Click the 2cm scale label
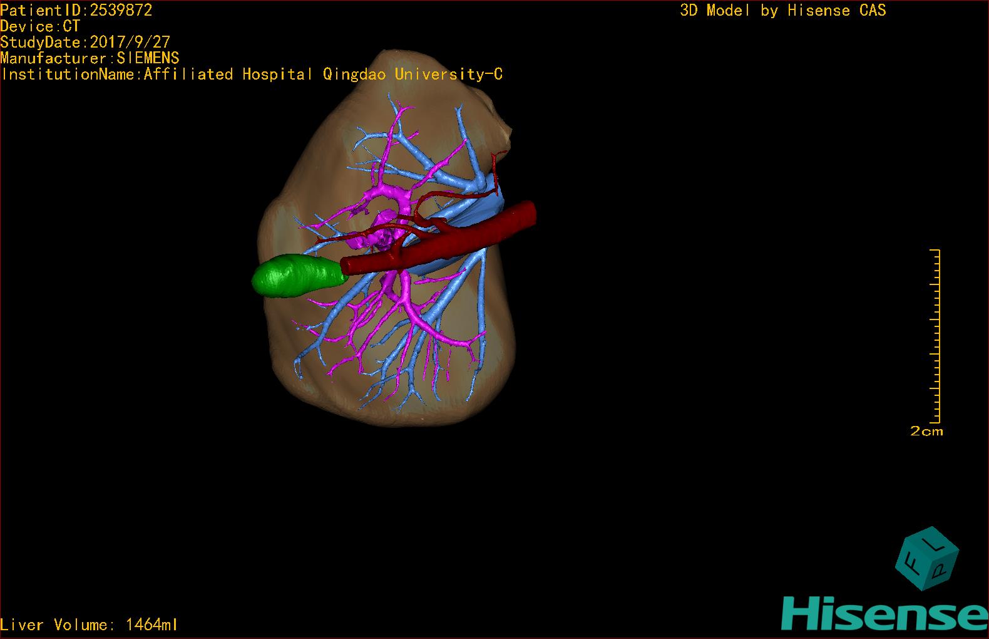 click(926, 431)
